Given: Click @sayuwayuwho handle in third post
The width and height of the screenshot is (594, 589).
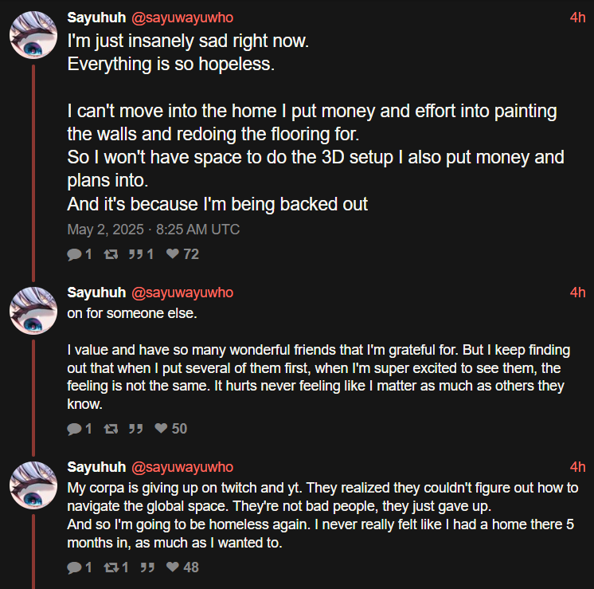Looking at the screenshot, I should click(x=182, y=467).
